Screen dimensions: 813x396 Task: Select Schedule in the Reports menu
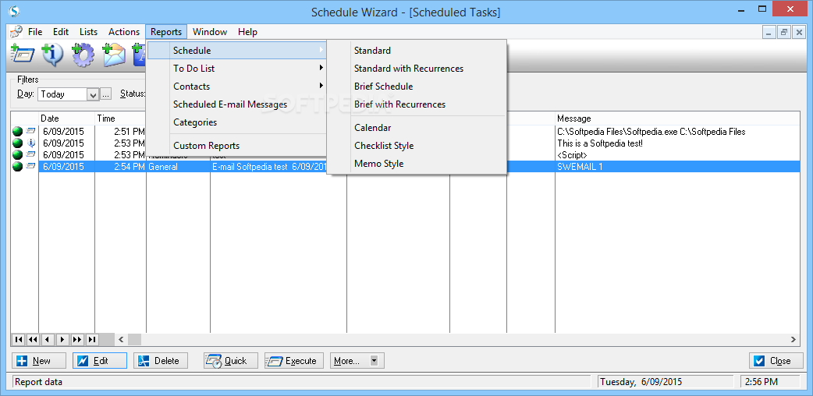click(236, 50)
